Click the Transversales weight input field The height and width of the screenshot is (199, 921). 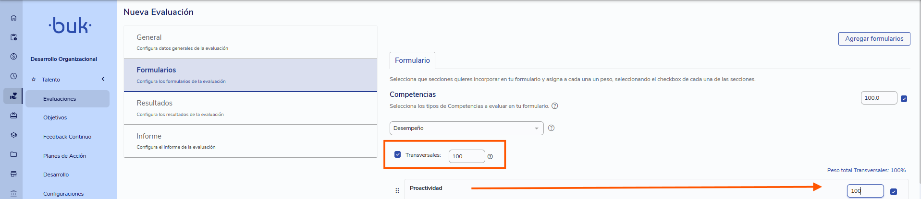click(467, 156)
